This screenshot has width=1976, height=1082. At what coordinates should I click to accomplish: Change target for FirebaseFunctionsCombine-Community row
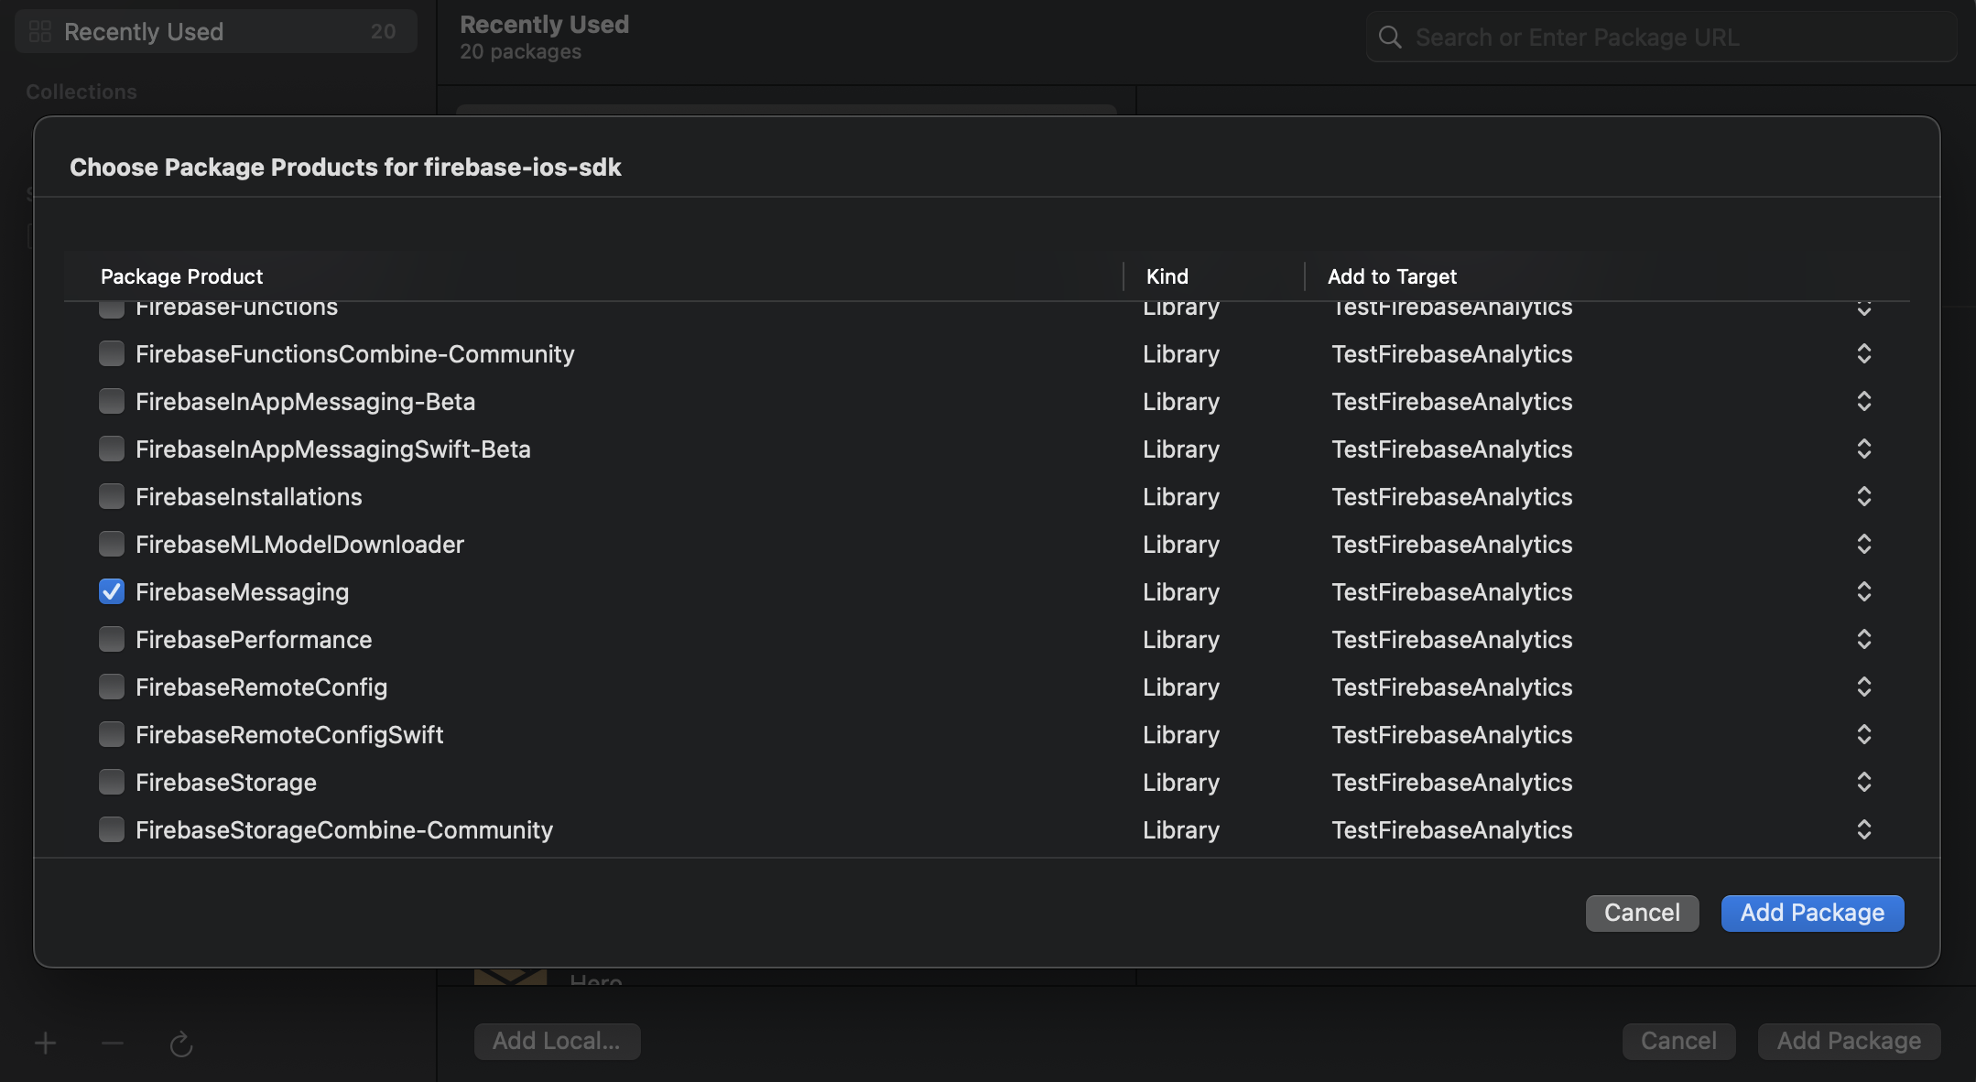click(x=1863, y=354)
